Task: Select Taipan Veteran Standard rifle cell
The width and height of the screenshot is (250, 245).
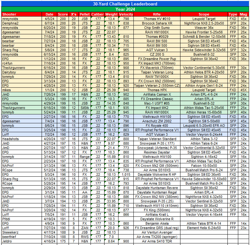Action: point(157,139)
